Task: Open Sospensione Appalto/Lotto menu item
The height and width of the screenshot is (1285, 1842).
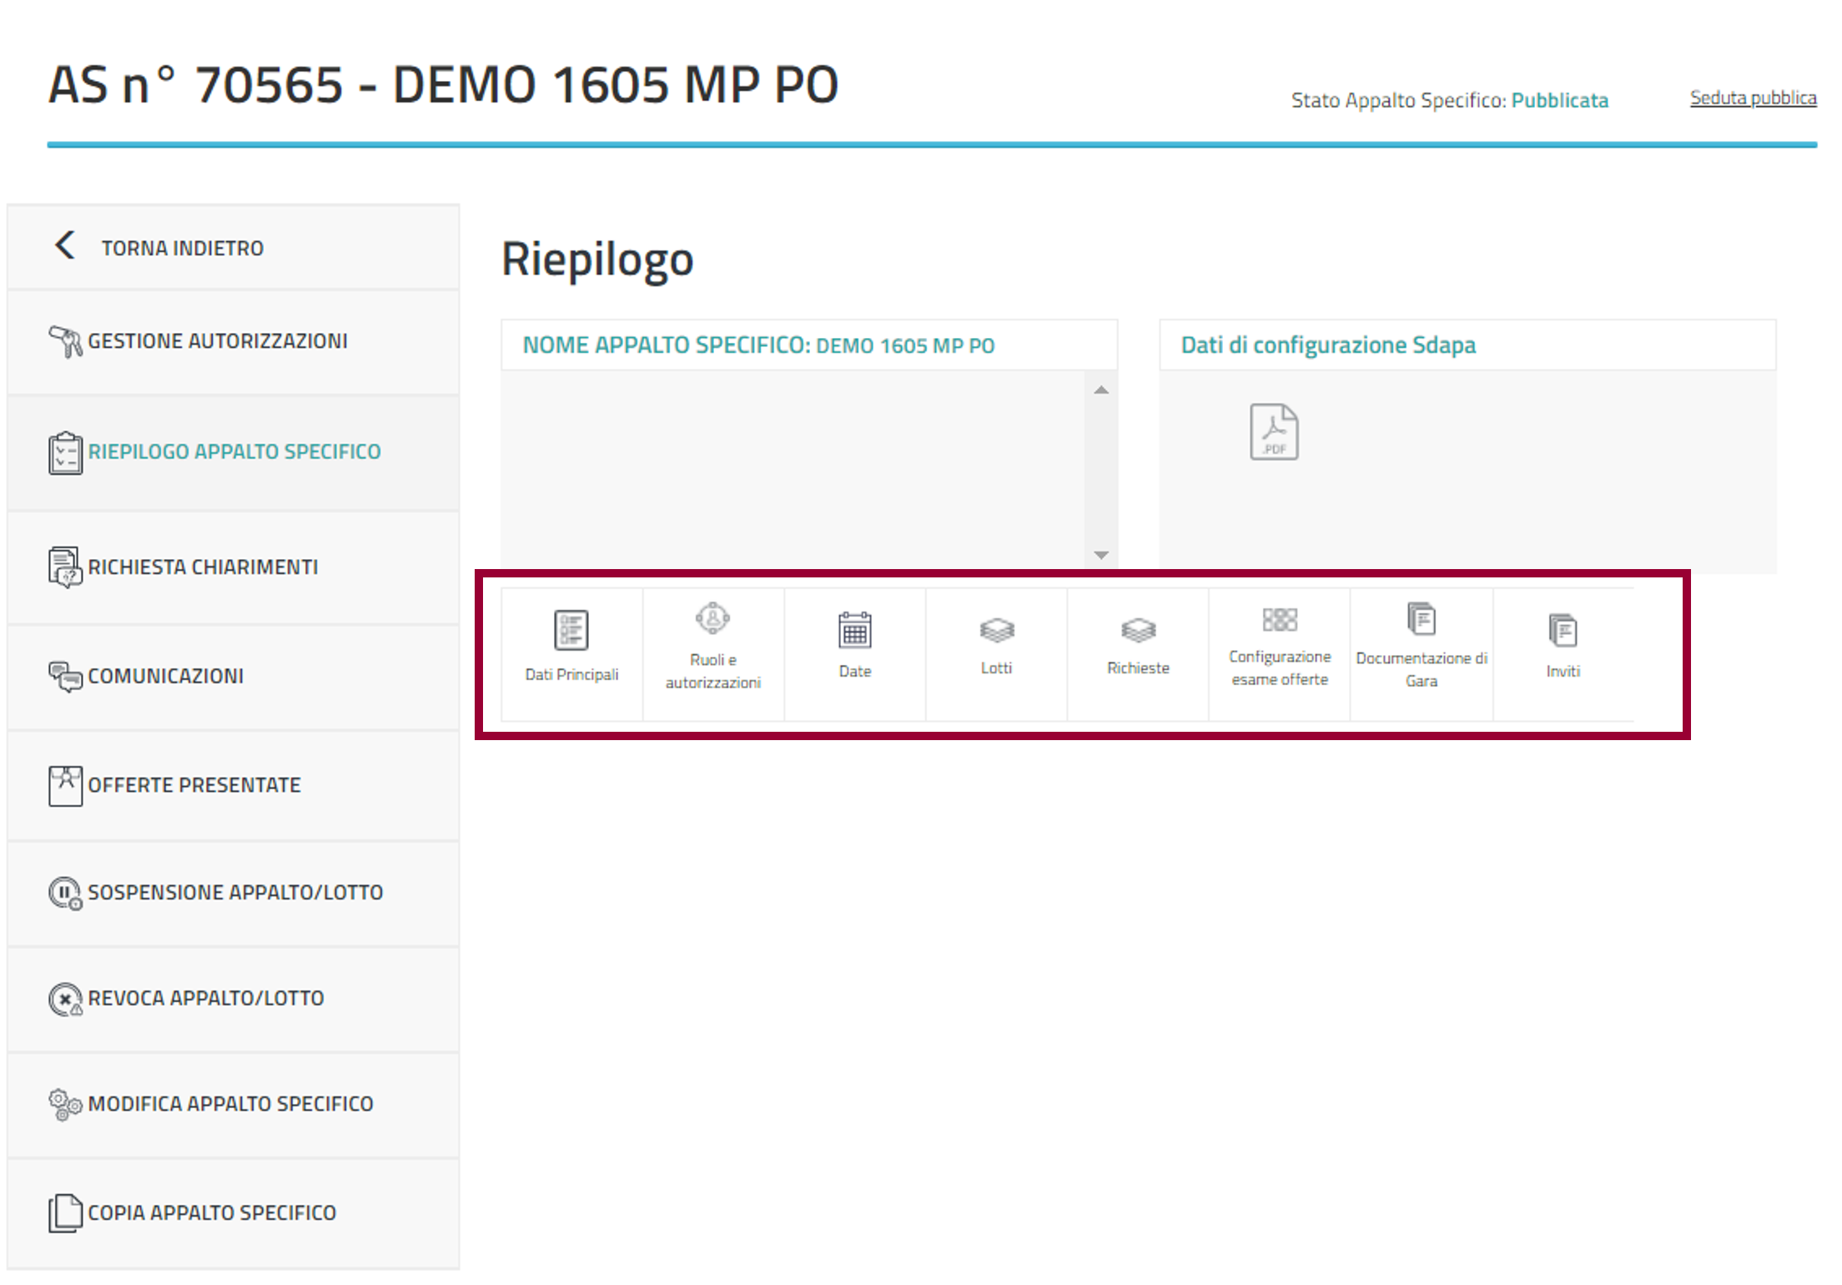Action: 234,893
